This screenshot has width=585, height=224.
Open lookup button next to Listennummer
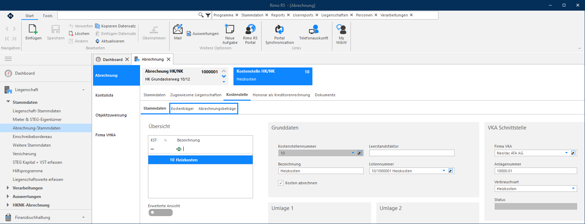point(451,171)
